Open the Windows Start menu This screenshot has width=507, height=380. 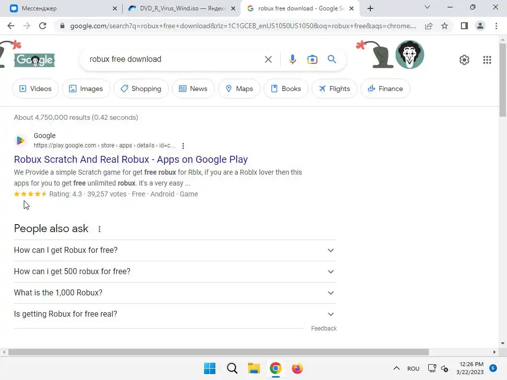pos(209,368)
